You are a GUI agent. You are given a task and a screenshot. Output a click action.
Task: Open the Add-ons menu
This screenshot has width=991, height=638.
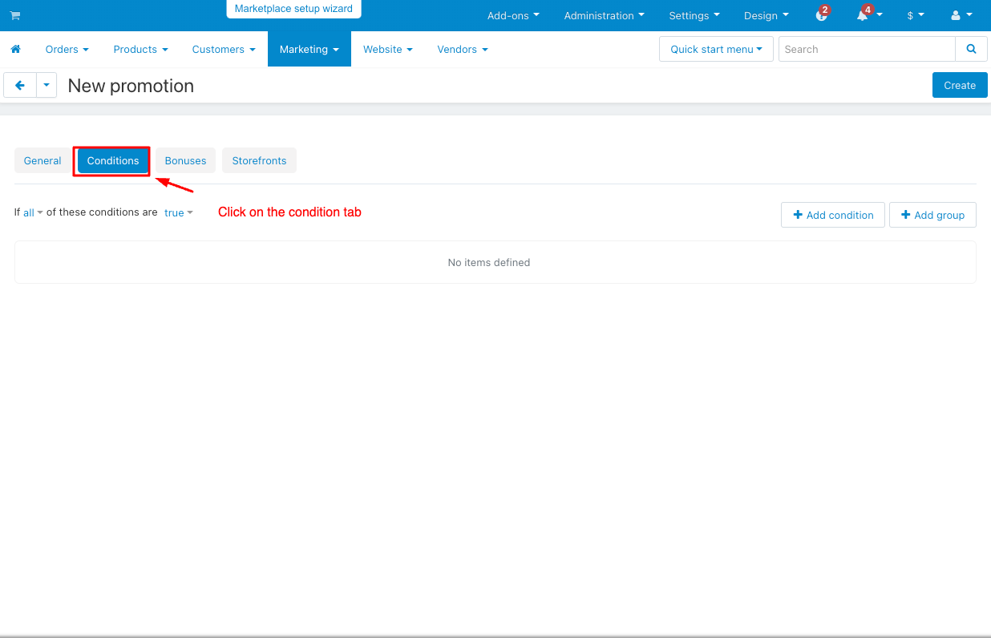pyautogui.click(x=513, y=15)
